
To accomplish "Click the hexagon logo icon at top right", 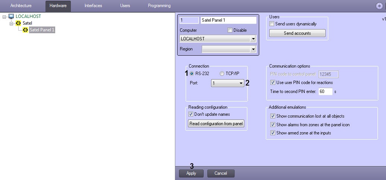I will [x=379, y=6].
